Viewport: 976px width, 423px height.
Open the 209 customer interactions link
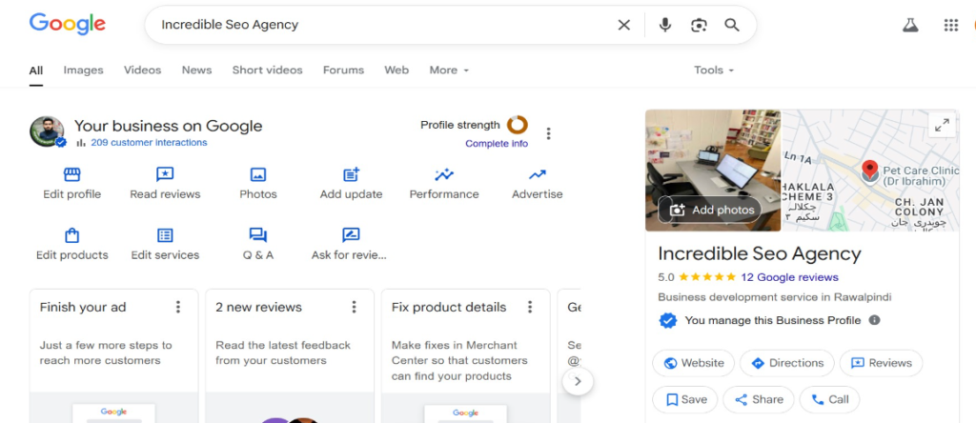coord(149,143)
